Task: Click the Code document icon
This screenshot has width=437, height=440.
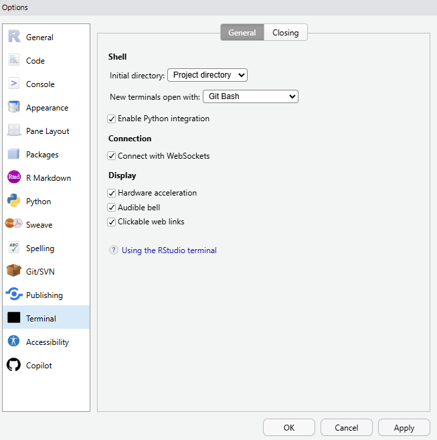Action: [x=14, y=60]
